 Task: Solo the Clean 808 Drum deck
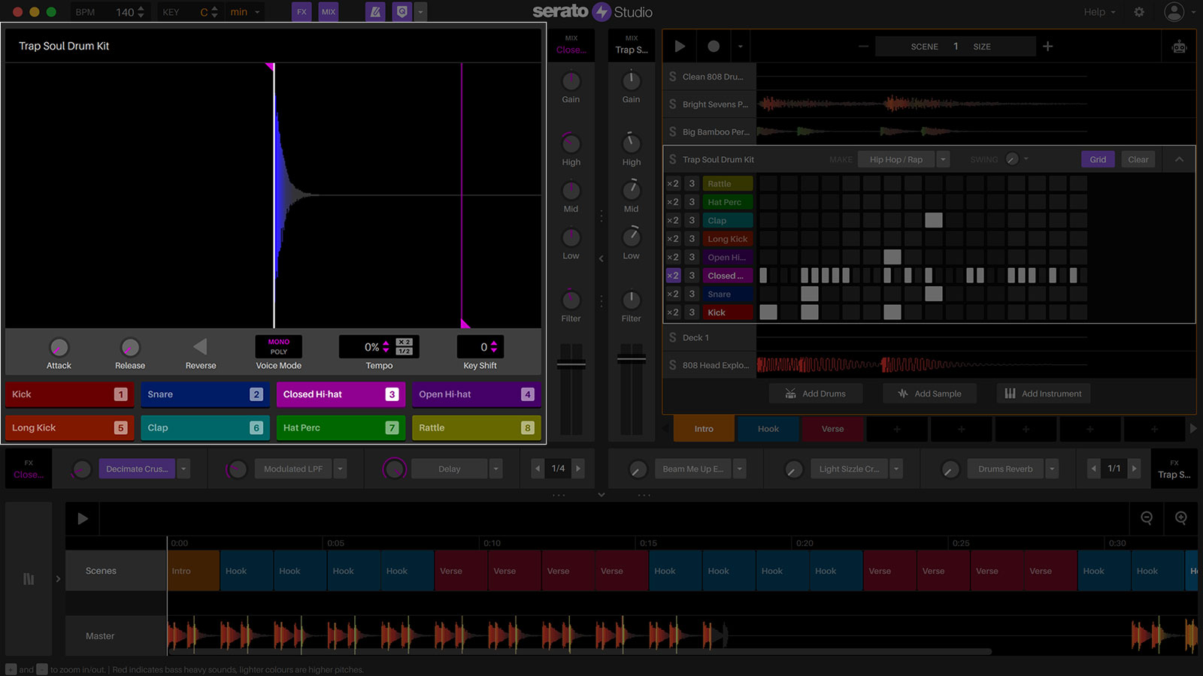point(672,77)
